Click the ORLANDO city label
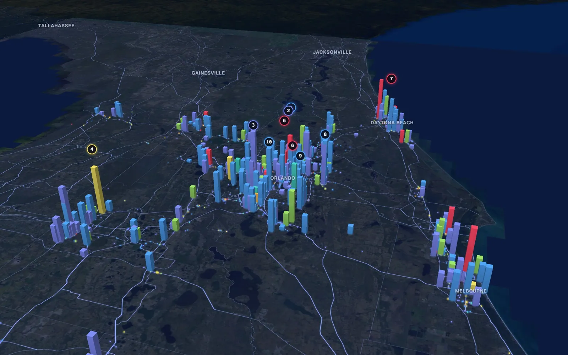This screenshot has height=355, width=568. click(283, 178)
